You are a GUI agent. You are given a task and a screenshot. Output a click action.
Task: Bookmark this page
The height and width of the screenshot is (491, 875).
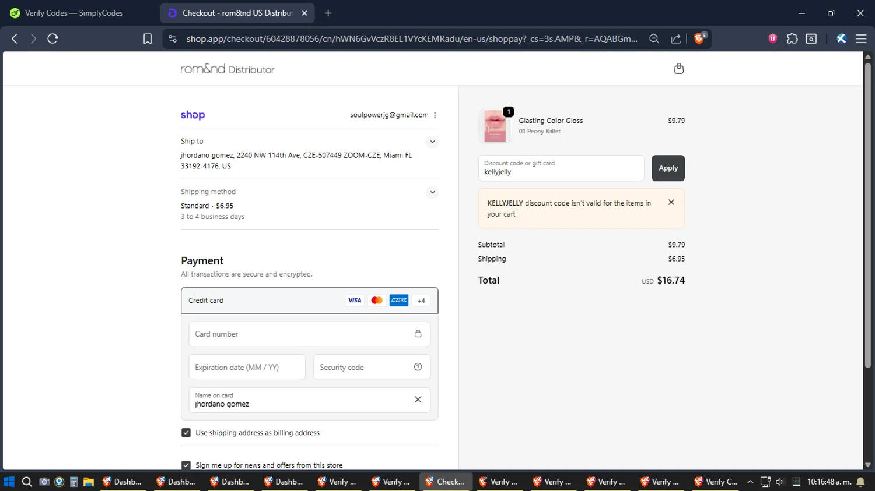click(148, 38)
